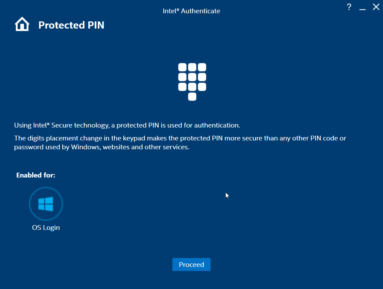
Task: Click the Windows logo OS Login icon
Action: pyautogui.click(x=46, y=204)
